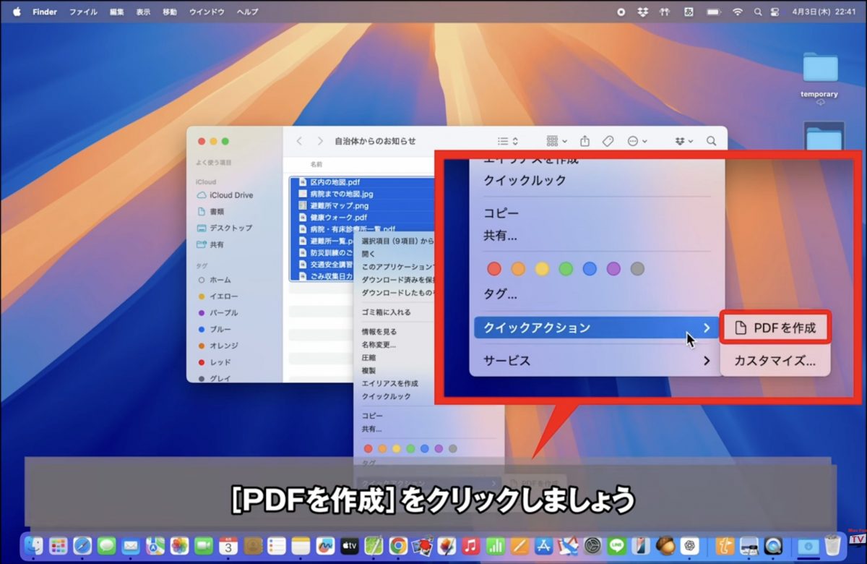
Task: Select the パープル tag in the sidebar
Action: (x=223, y=313)
